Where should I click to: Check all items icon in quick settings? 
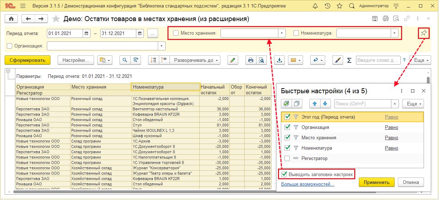[286, 104]
